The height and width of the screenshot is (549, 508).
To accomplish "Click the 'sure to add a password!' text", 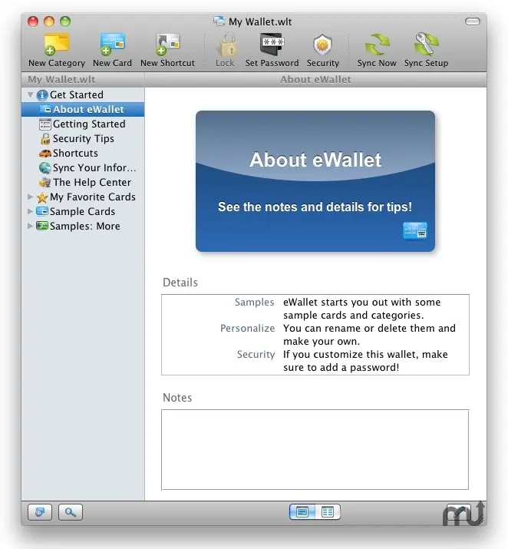I will tap(341, 368).
